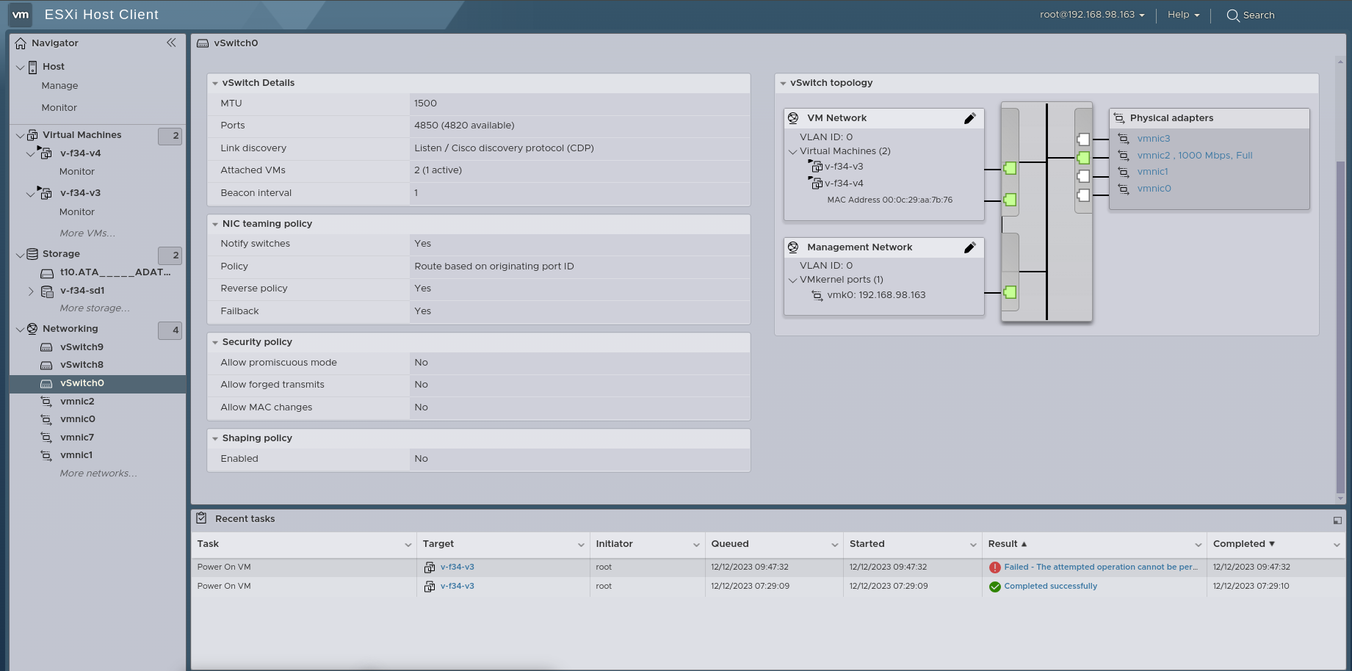Open the Help menu
Screen dimensions: 1352x671
pos(1183,15)
